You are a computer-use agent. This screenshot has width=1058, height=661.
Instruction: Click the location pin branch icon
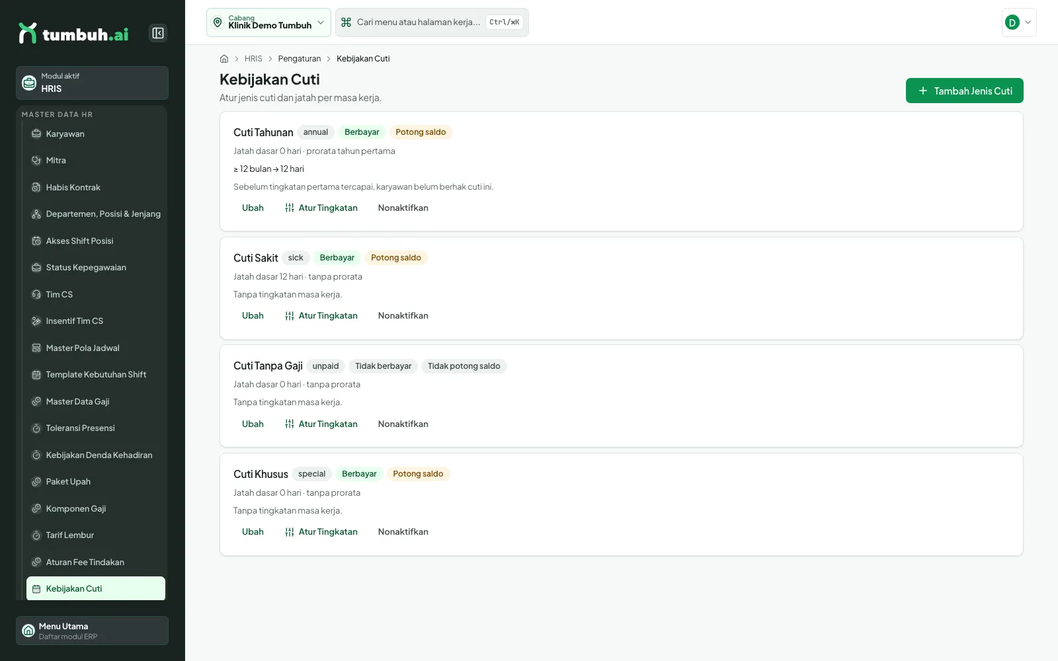218,22
